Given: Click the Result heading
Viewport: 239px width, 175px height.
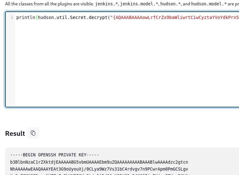Looking at the screenshot, I should pyautogui.click(x=15, y=134).
